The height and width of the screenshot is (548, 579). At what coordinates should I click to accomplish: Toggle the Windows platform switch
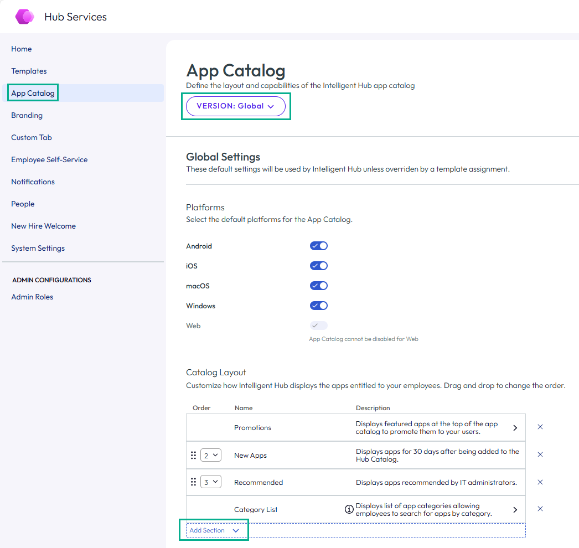click(319, 306)
